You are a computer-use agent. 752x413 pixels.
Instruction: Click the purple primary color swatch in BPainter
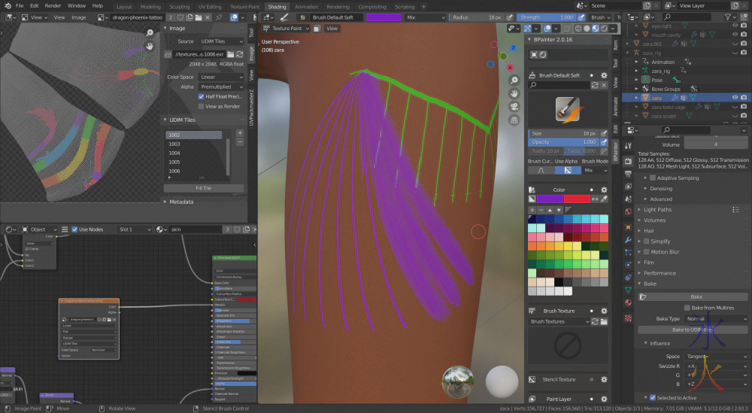coord(550,199)
